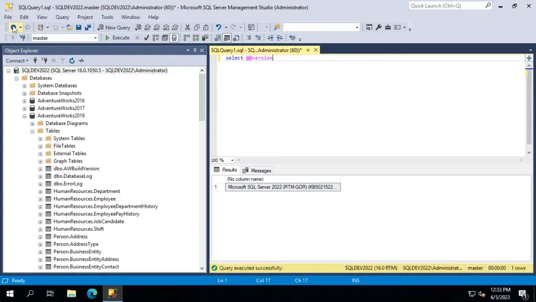536x302 pixels.
Task: Click the Save floppy disk icon
Action: [x=79, y=27]
